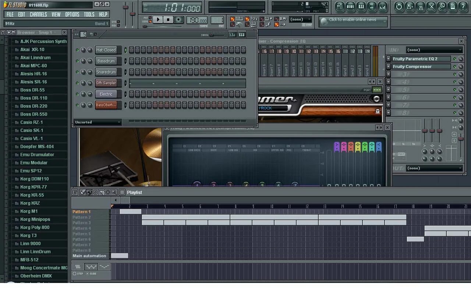Viewport: 471px width, 294px height.
Task: Open the mixer OUT (none) dropdown
Action: point(434,168)
